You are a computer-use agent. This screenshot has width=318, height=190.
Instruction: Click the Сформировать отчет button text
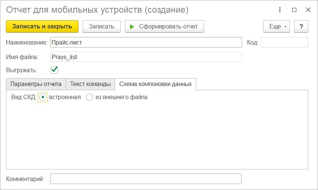168,27
